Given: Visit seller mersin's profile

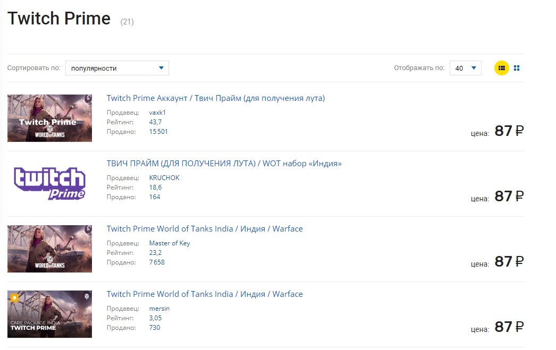Looking at the screenshot, I should click(159, 309).
